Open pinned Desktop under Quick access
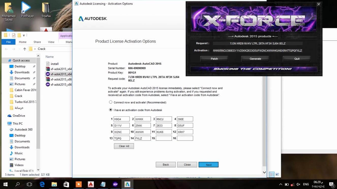This screenshot has height=189, width=337. 20,66
